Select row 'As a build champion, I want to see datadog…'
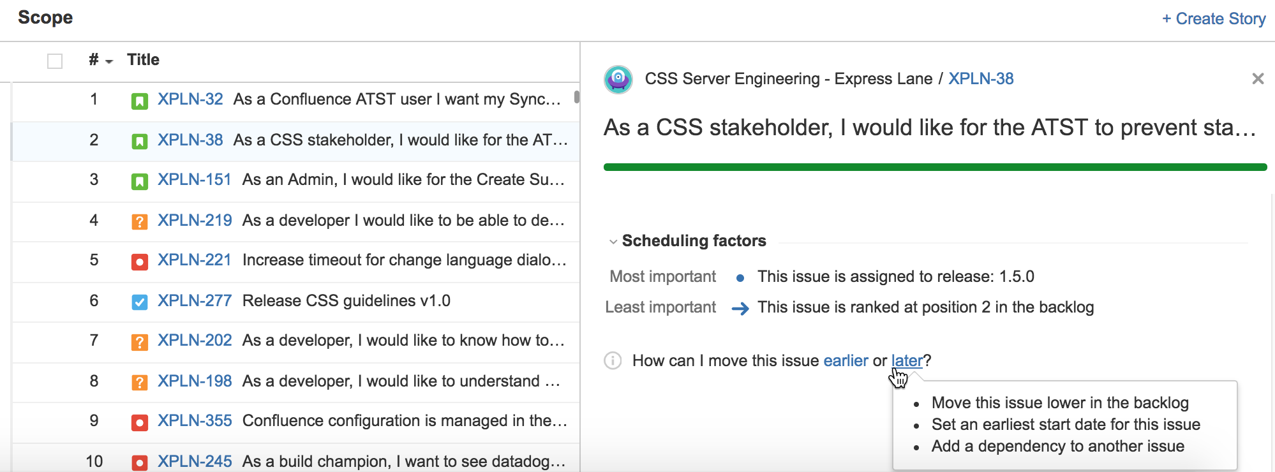 (295, 459)
